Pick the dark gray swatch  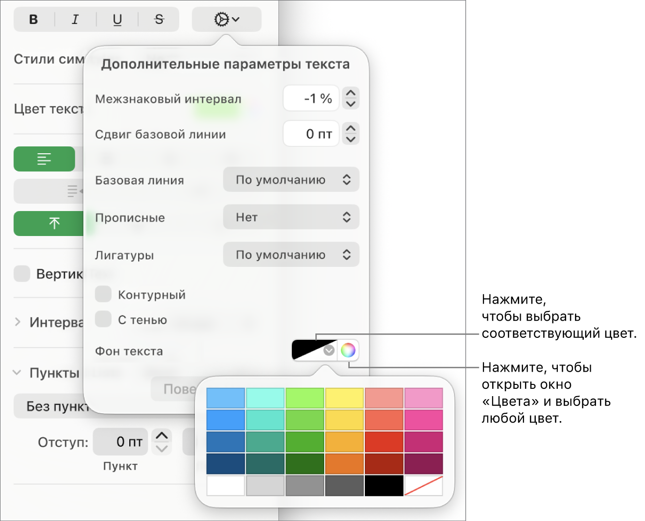pyautogui.click(x=345, y=486)
